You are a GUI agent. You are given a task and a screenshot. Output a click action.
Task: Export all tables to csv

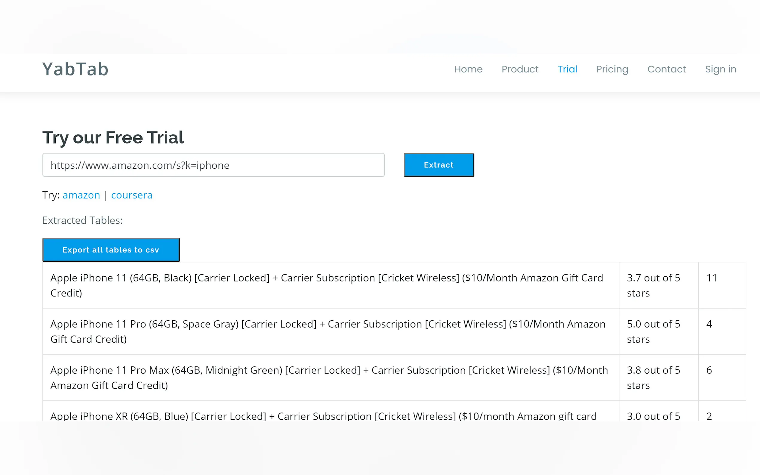point(111,250)
